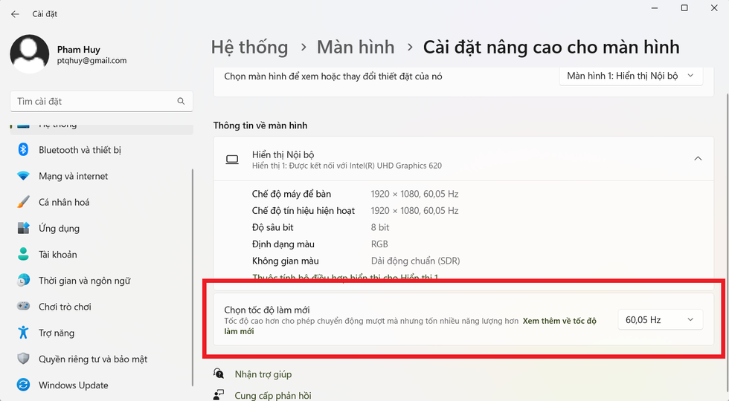
Task: Open Chơi trò chơi settings
Action: coord(101,306)
